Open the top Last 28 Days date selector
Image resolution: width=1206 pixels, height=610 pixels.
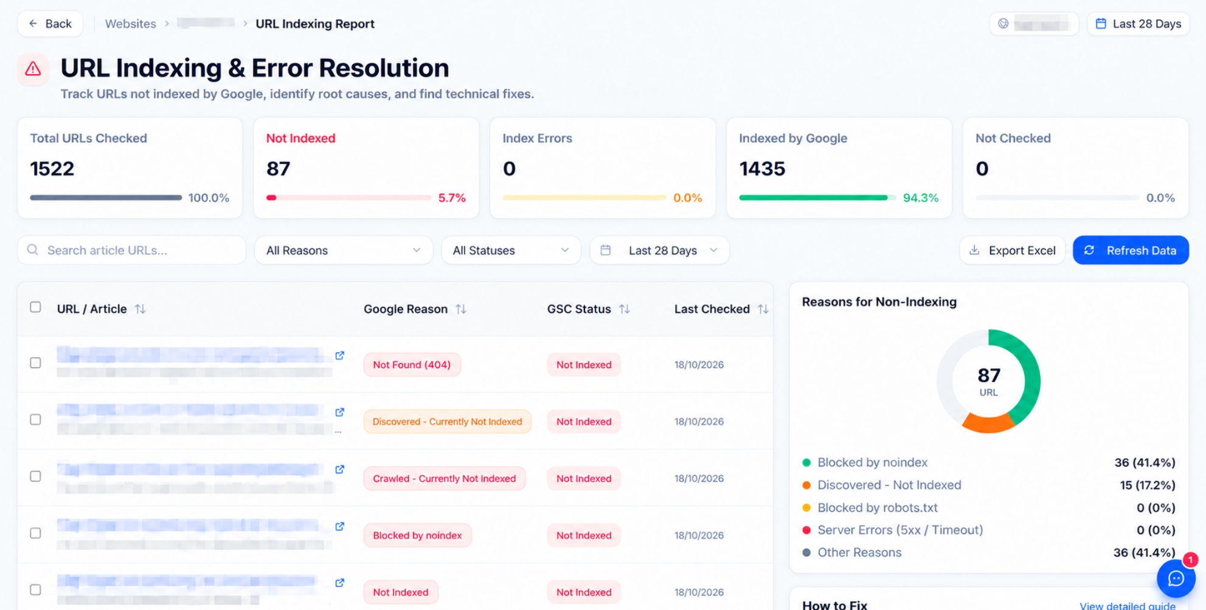click(x=1138, y=24)
